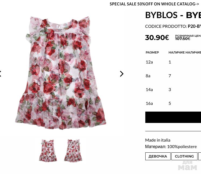Click the 30.90€ sale price
Screen dimensions: 201x174
[157, 38]
